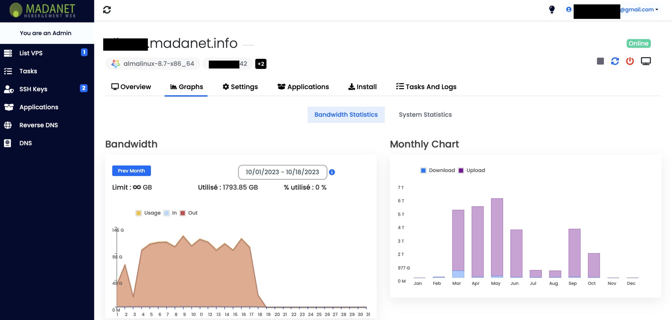This screenshot has height=320, width=672.
Task: Click the Sep bar in Monthly Chart
Action: point(574,253)
